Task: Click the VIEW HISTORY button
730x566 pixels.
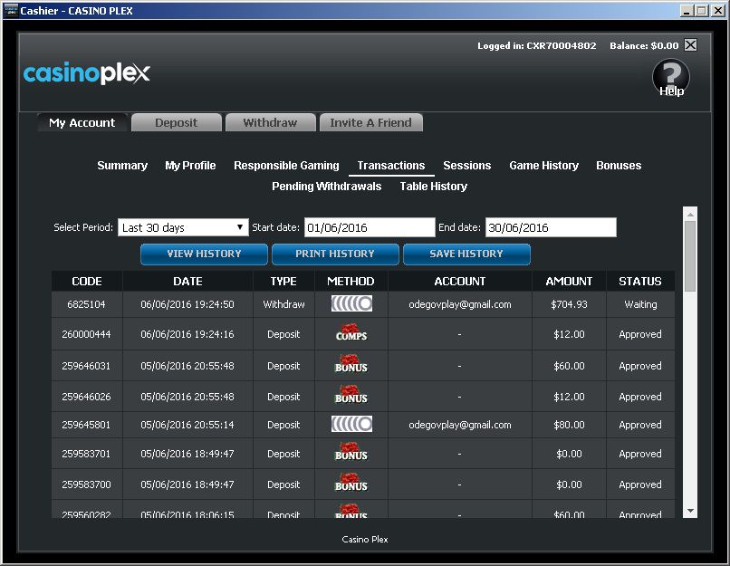Action: pyautogui.click(x=204, y=254)
